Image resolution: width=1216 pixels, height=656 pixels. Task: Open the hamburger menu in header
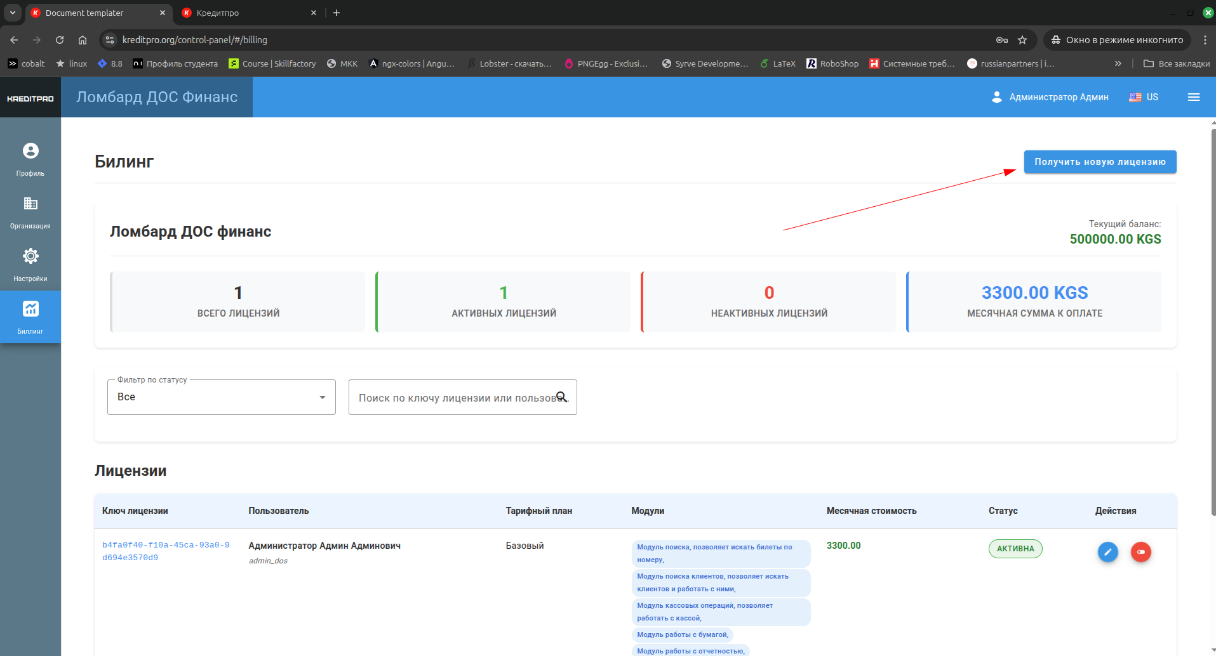(x=1193, y=97)
